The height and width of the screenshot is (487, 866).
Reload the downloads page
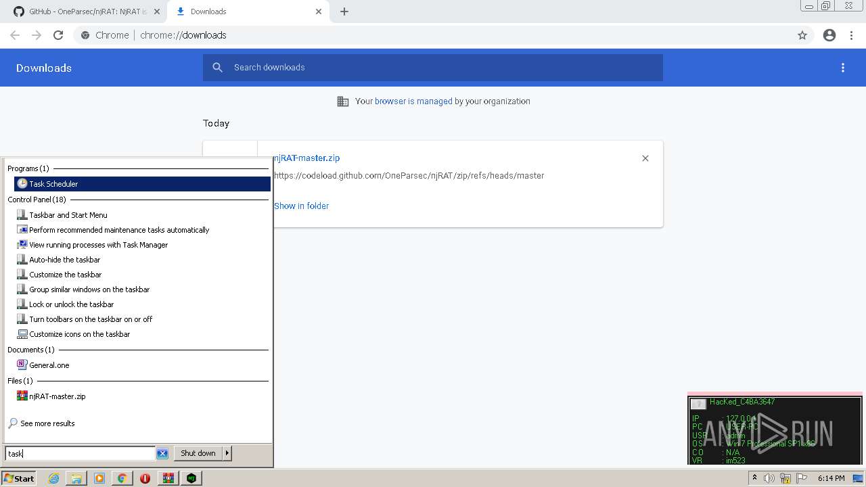coord(58,35)
